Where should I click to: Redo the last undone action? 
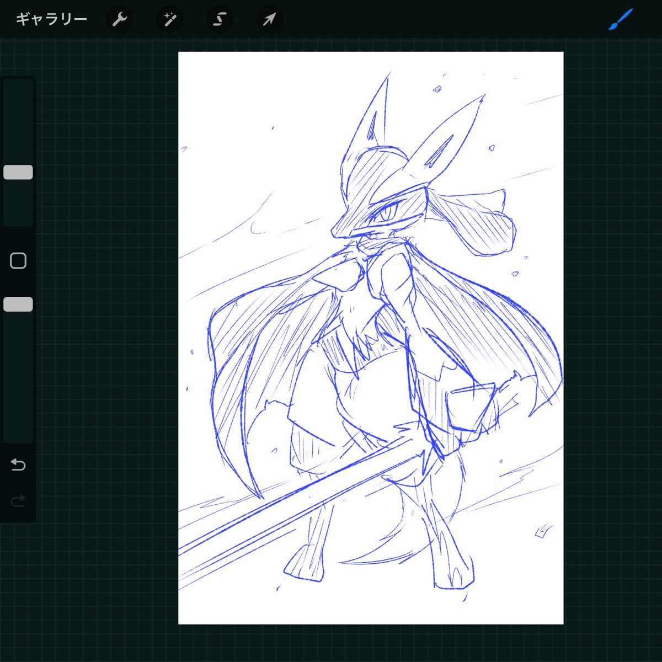(18, 501)
